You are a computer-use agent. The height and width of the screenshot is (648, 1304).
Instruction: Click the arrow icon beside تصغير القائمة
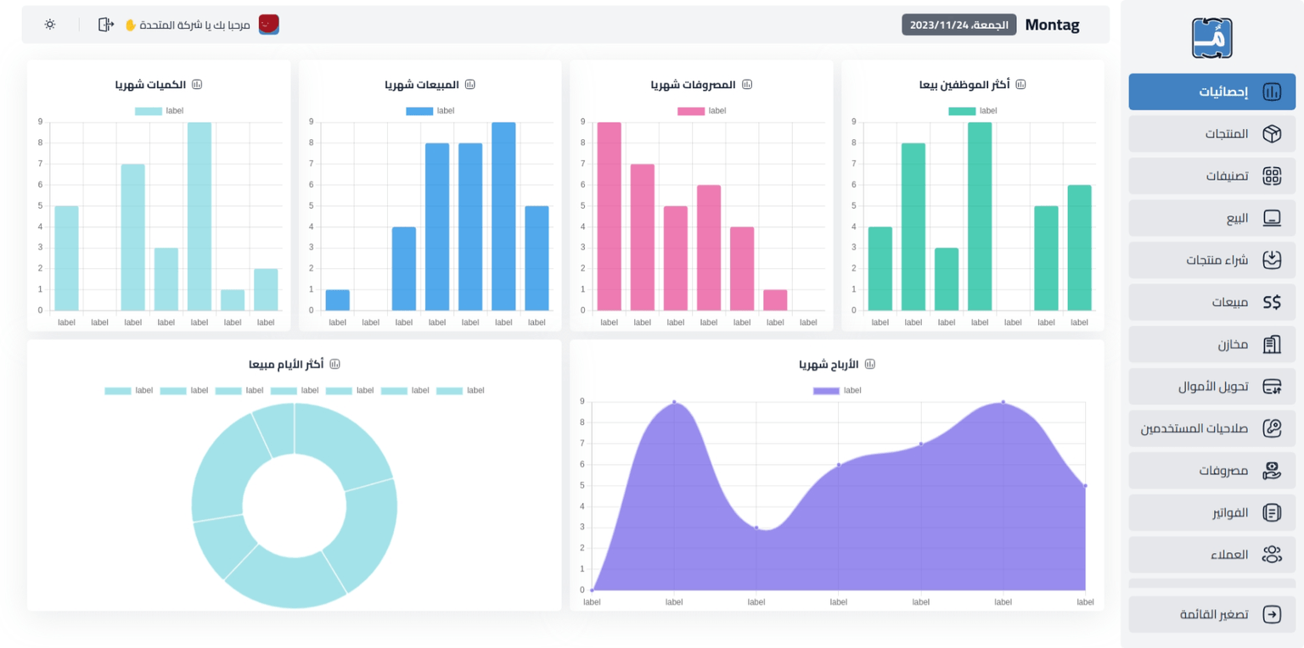(x=1272, y=614)
